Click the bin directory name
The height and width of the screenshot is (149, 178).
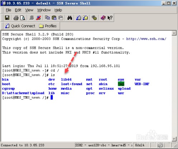5,80
